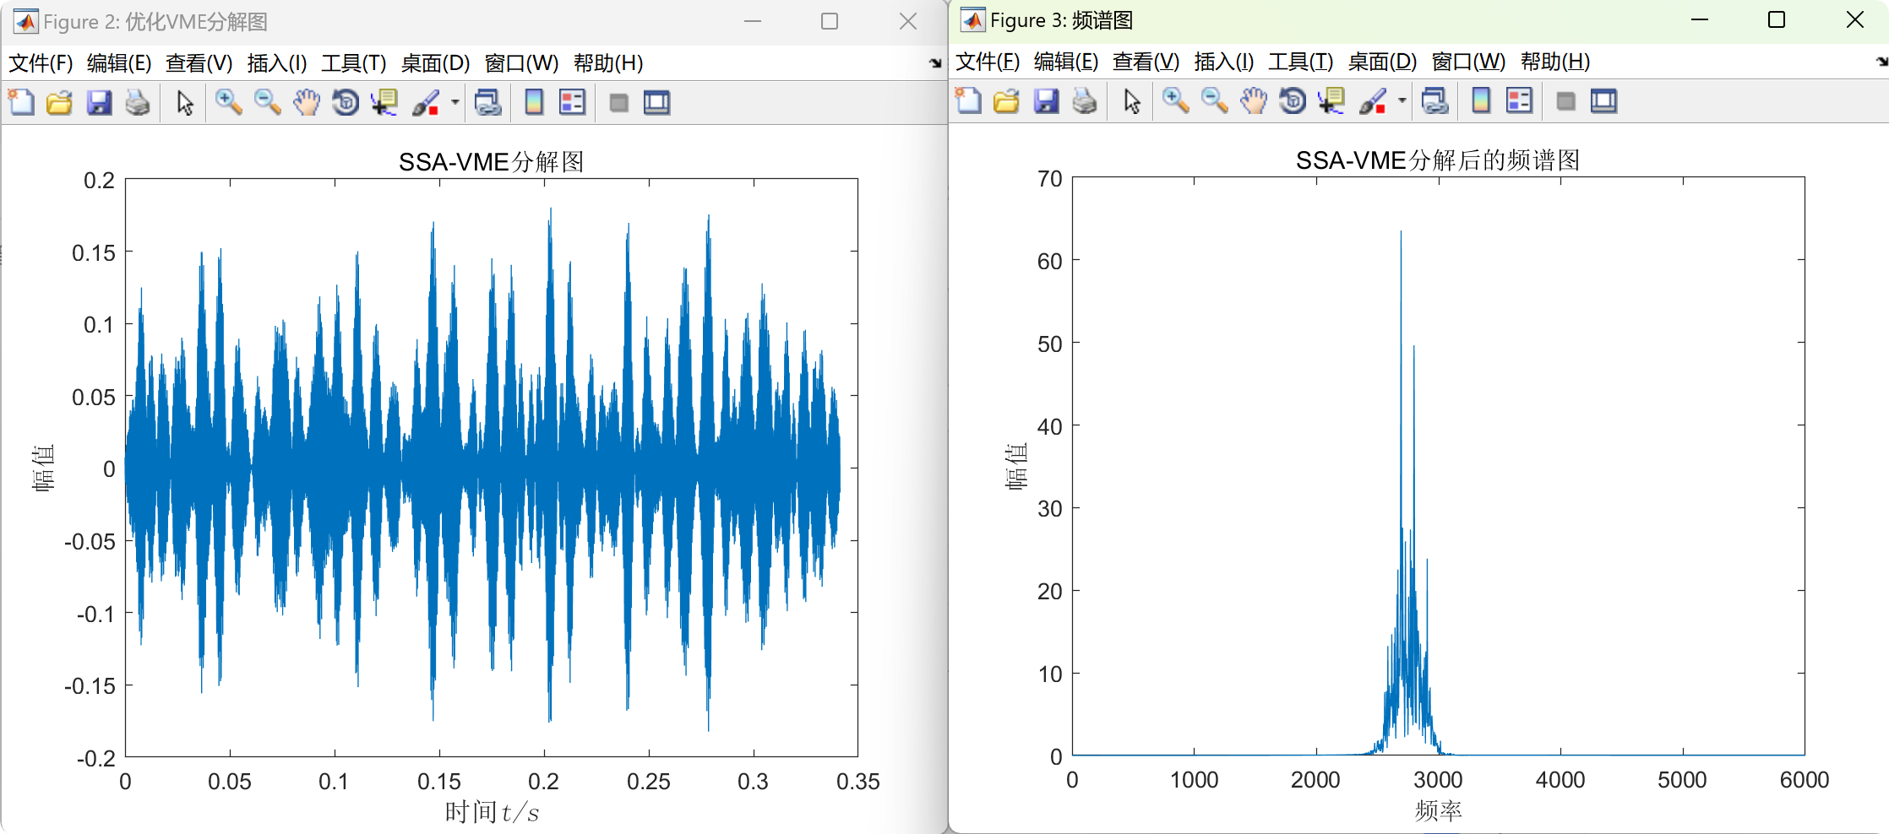Open 窗口(W) menu in Figure 2

pyautogui.click(x=521, y=63)
